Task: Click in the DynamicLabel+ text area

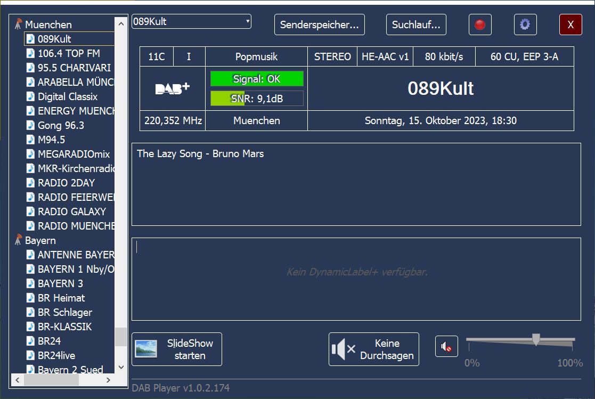Action: click(356, 279)
